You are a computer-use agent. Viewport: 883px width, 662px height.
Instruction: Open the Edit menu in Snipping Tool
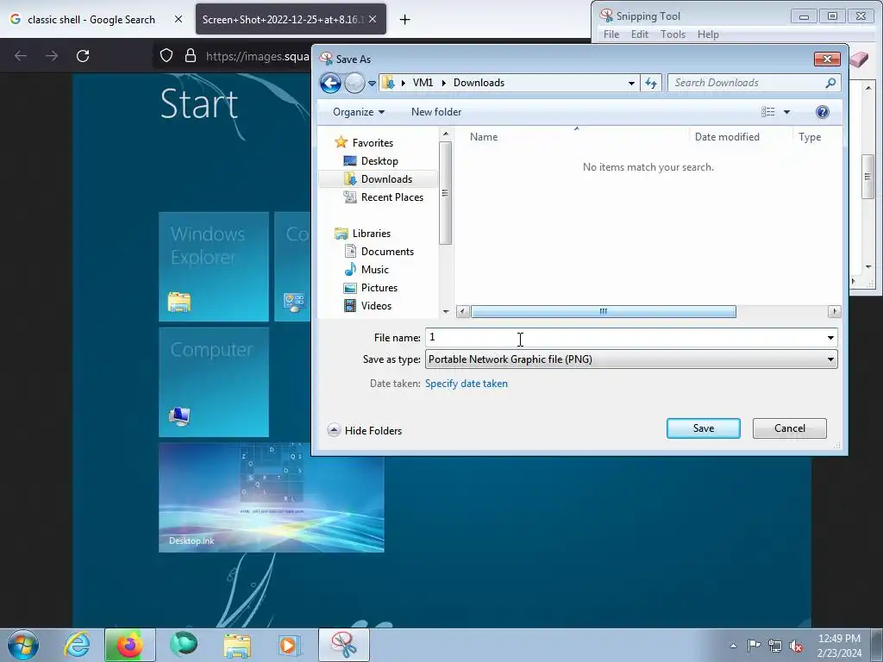click(640, 34)
